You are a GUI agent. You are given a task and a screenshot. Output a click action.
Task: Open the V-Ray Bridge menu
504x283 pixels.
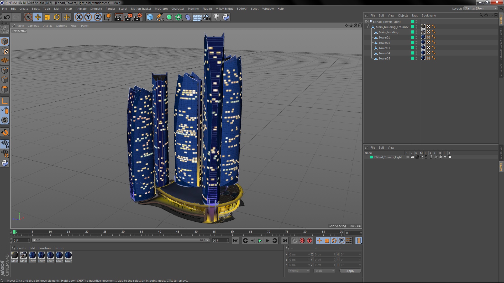(224, 9)
